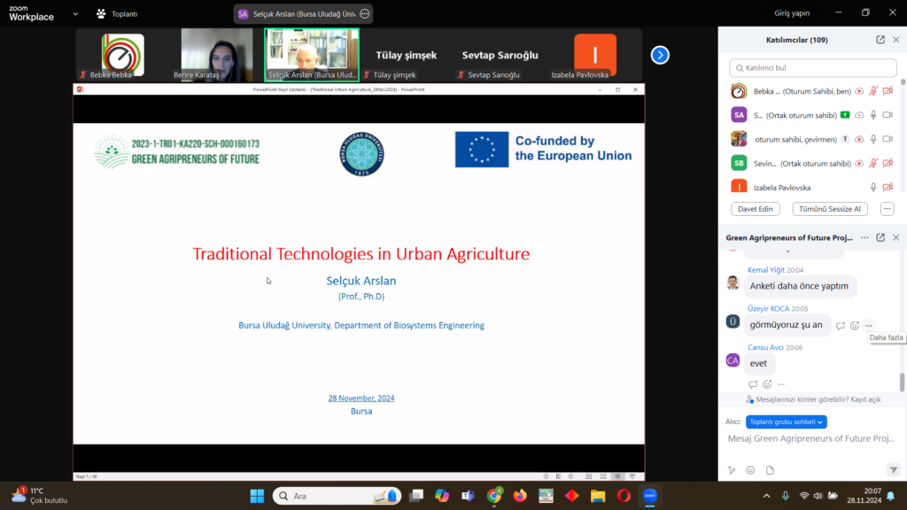Reply in thread to Cansu Avcı's message
The height and width of the screenshot is (510, 907).
coord(752,384)
